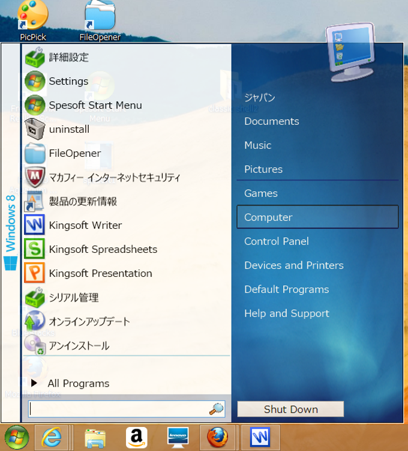Open Internet Explorer from the taskbar
Screen dimensions: 408x451
52,437
